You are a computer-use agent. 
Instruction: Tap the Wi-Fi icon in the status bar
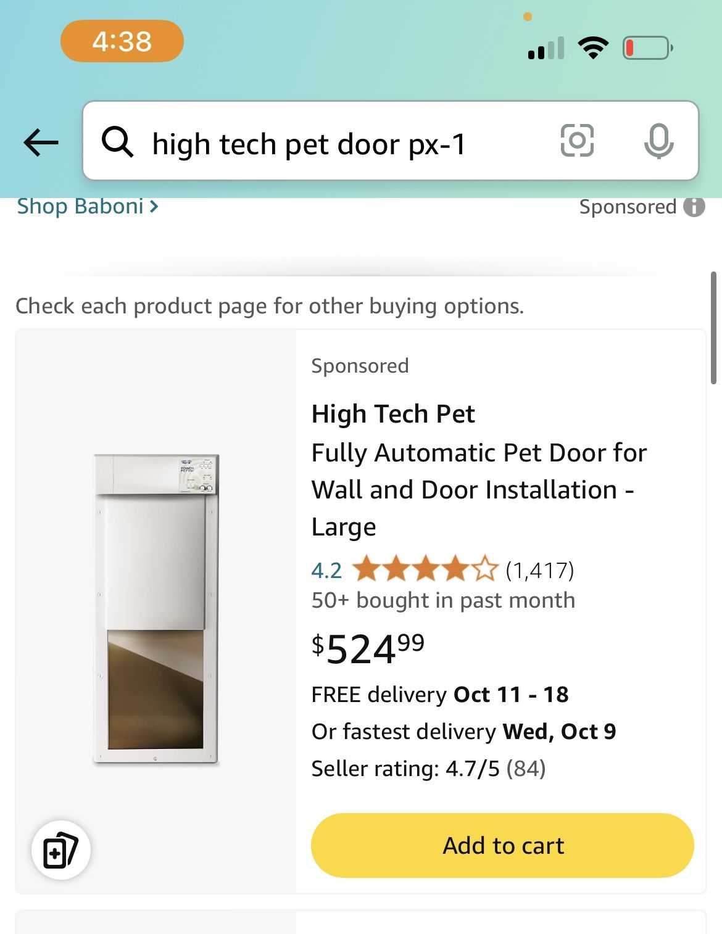[593, 46]
